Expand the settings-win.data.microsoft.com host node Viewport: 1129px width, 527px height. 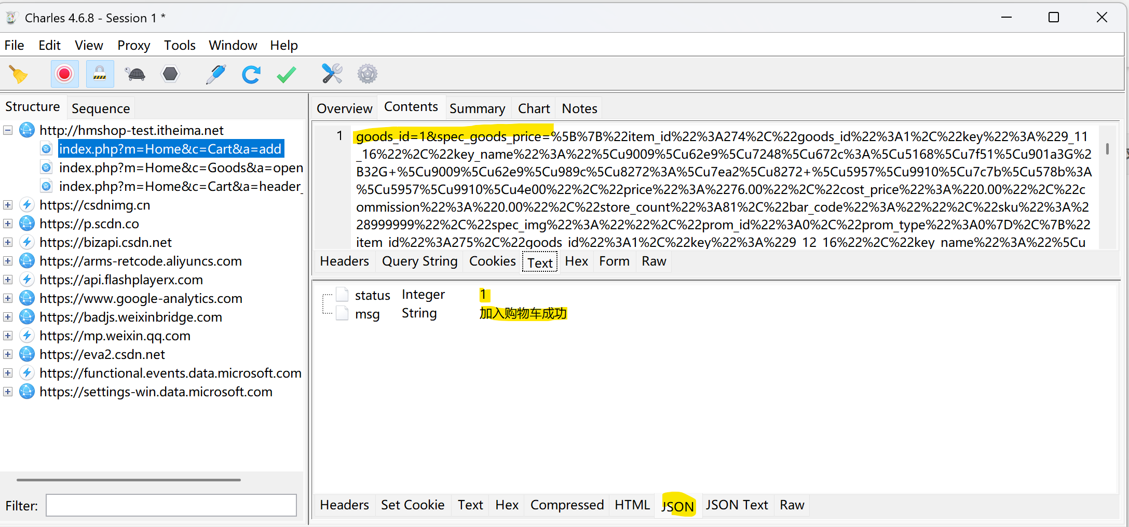tap(8, 392)
